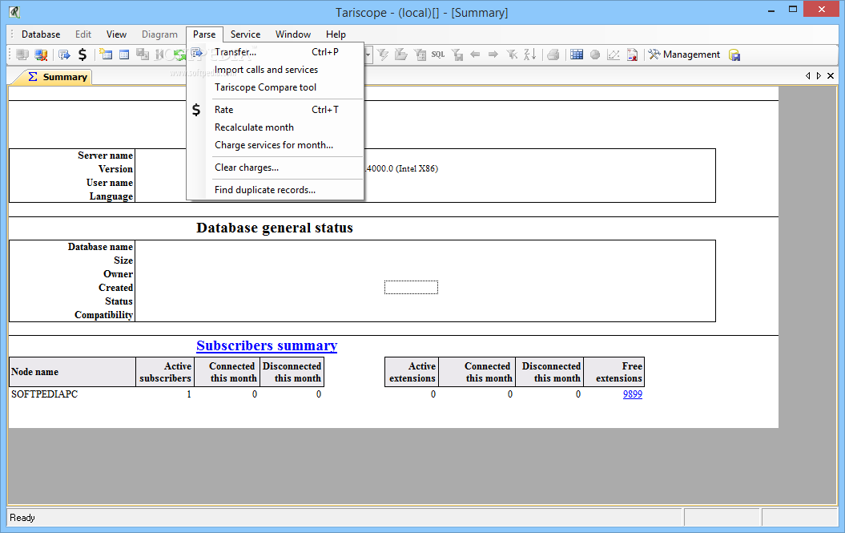Click the Database general status heading
Viewport: 845px width, 533px height.
click(x=274, y=228)
